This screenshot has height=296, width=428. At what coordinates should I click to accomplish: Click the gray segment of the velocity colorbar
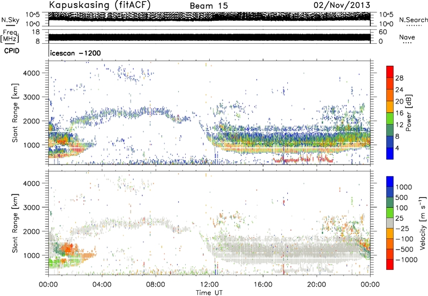click(390, 223)
